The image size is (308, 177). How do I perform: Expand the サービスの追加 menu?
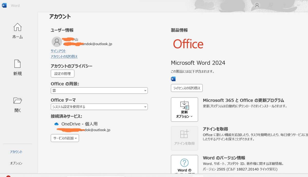click(65, 138)
